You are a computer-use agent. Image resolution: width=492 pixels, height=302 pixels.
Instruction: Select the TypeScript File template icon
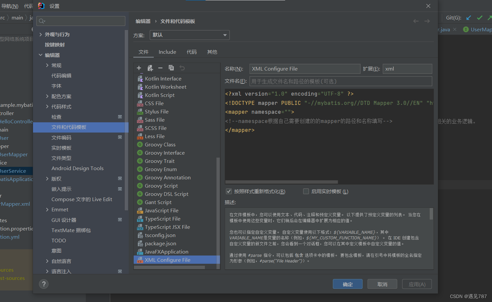point(140,219)
